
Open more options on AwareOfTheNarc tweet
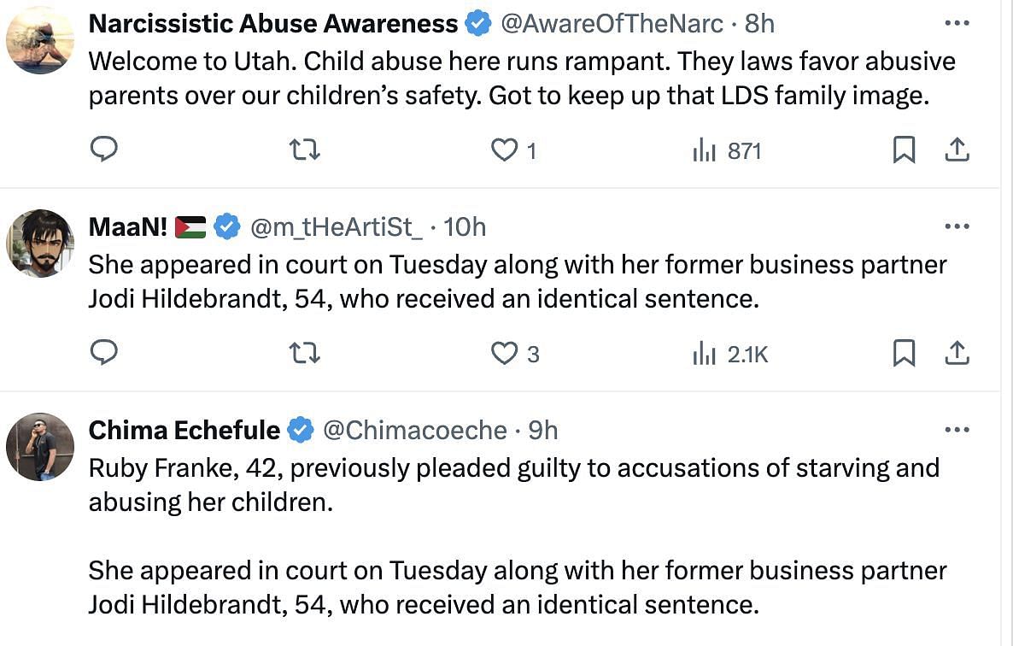coord(957,23)
